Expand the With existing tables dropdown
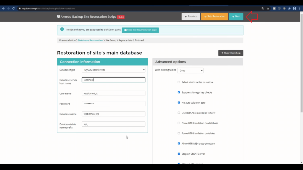The height and width of the screenshot is (170, 303). coord(190,71)
